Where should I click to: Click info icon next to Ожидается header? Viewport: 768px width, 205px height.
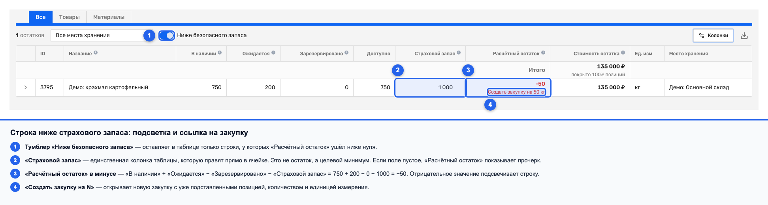[273, 53]
